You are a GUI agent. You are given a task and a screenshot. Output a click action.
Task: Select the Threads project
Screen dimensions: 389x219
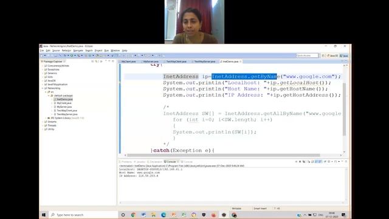tap(52, 125)
